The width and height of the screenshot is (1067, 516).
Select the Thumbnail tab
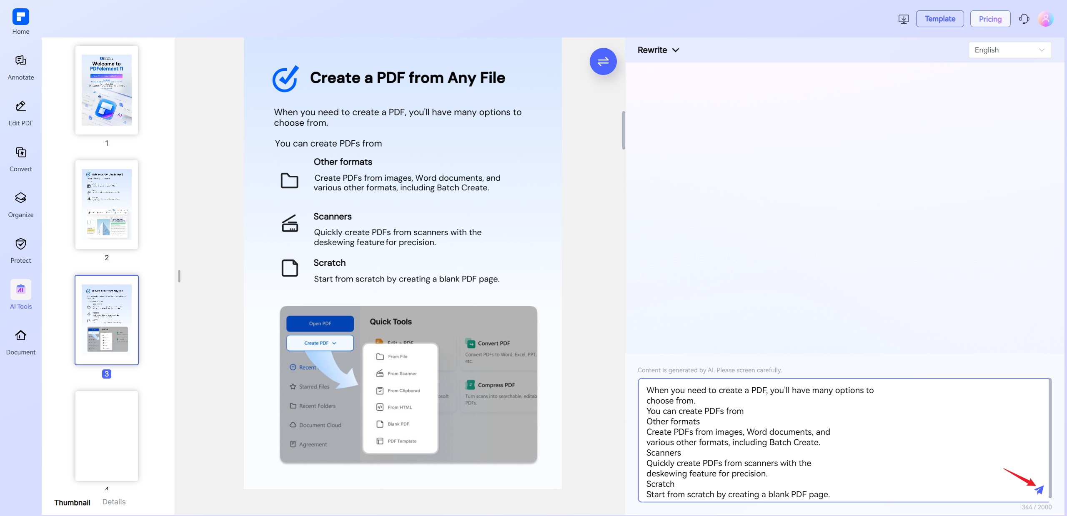[x=72, y=502]
